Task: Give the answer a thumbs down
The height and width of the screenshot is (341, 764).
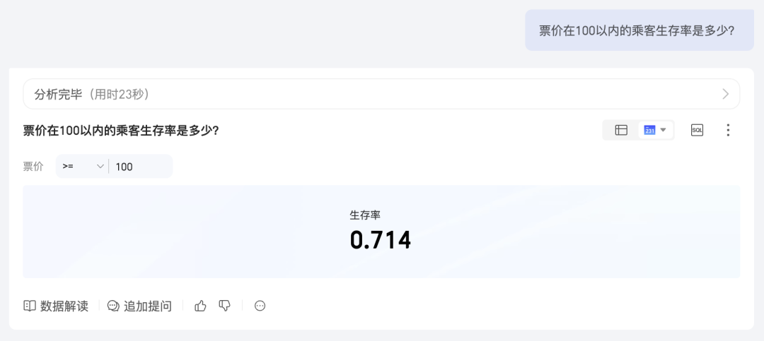Action: coord(224,306)
